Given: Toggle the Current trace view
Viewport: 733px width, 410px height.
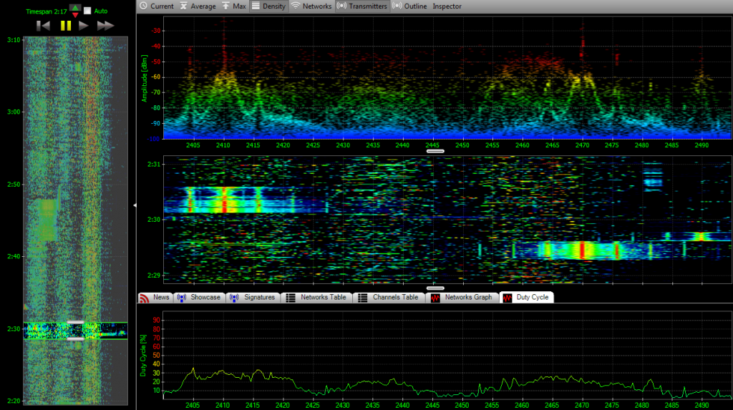Looking at the screenshot, I should [156, 6].
